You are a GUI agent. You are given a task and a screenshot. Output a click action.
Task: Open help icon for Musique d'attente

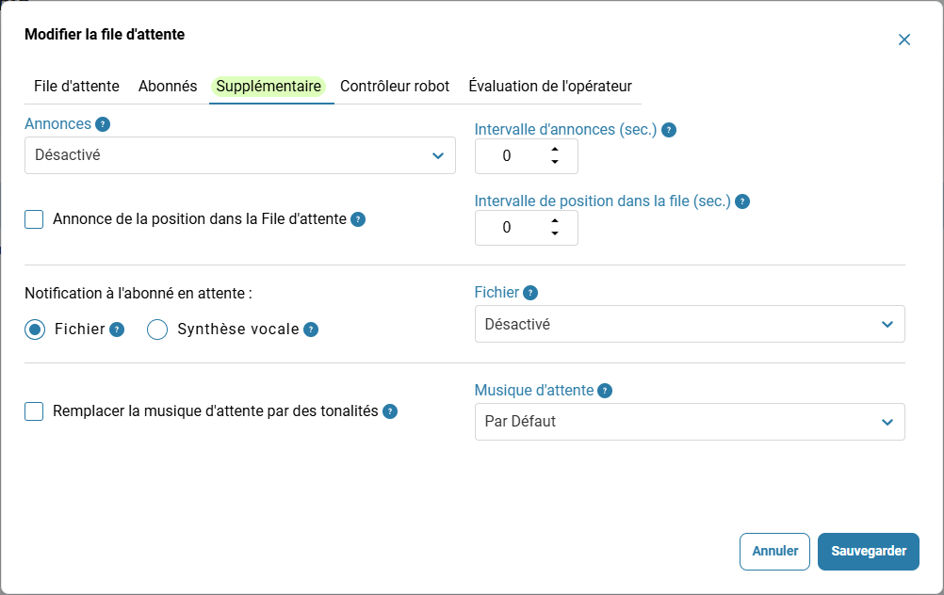point(605,391)
